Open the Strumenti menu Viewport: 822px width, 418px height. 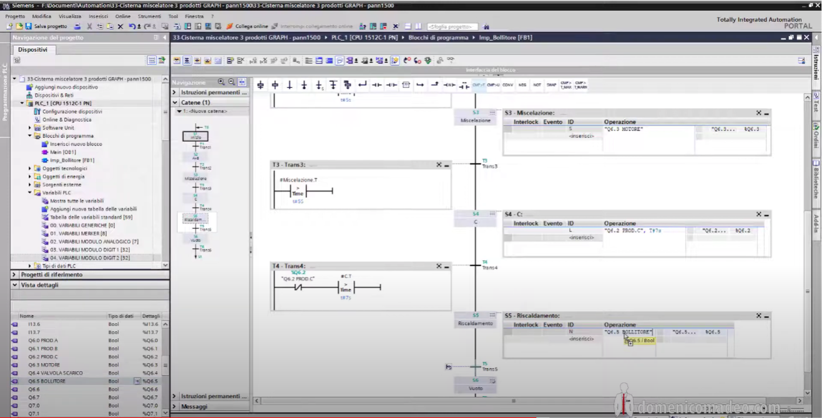150,16
